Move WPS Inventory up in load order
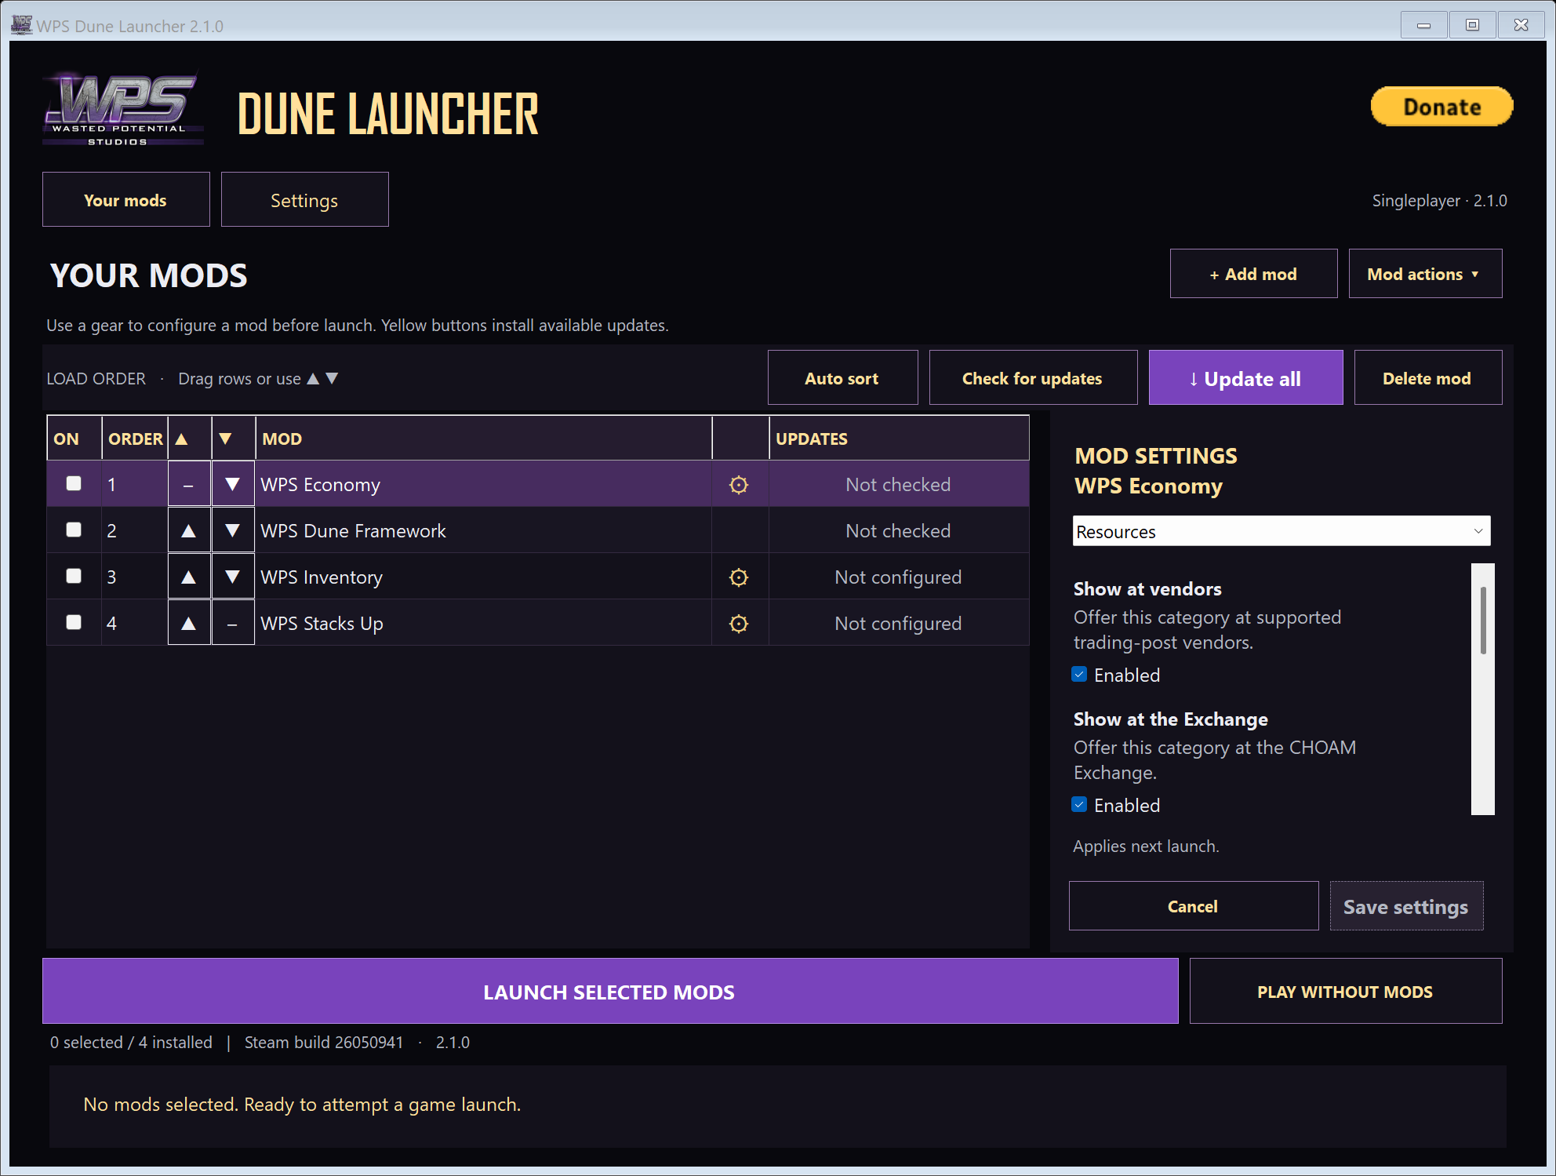The width and height of the screenshot is (1556, 1176). tap(188, 577)
